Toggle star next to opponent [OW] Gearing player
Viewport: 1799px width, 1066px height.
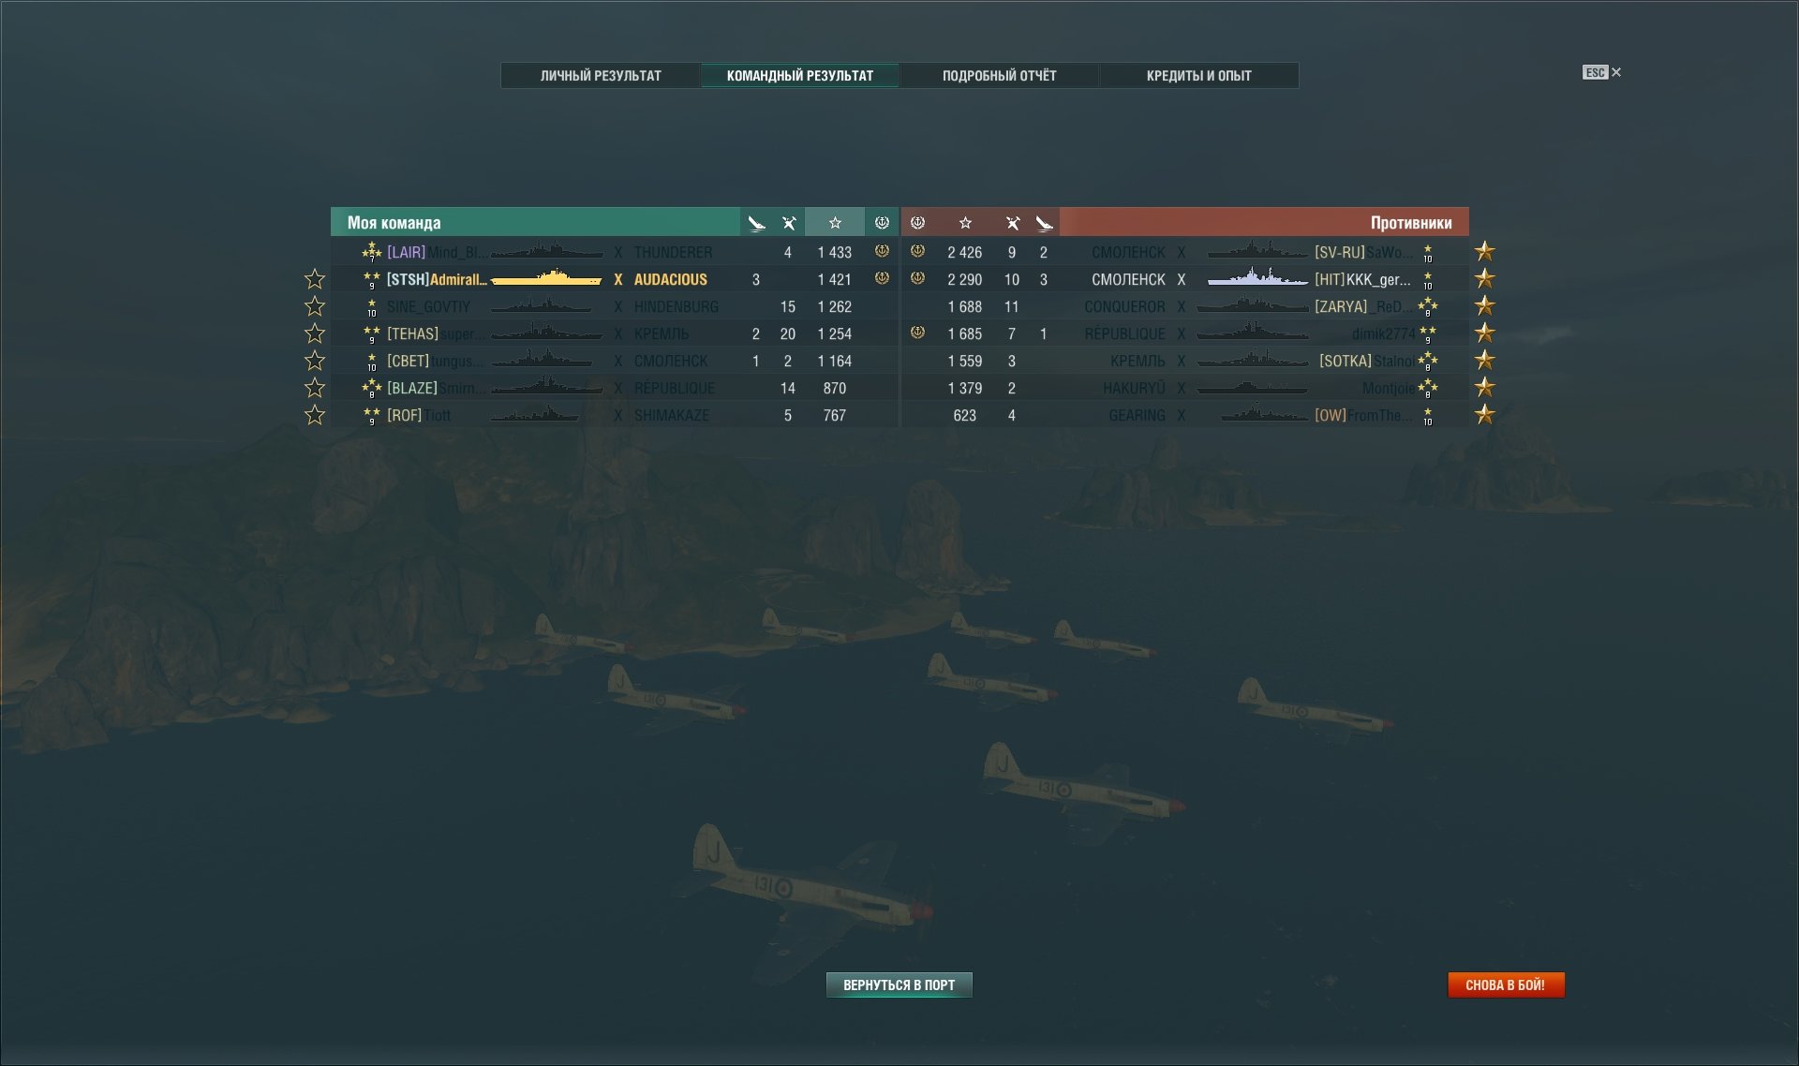[x=1484, y=414]
